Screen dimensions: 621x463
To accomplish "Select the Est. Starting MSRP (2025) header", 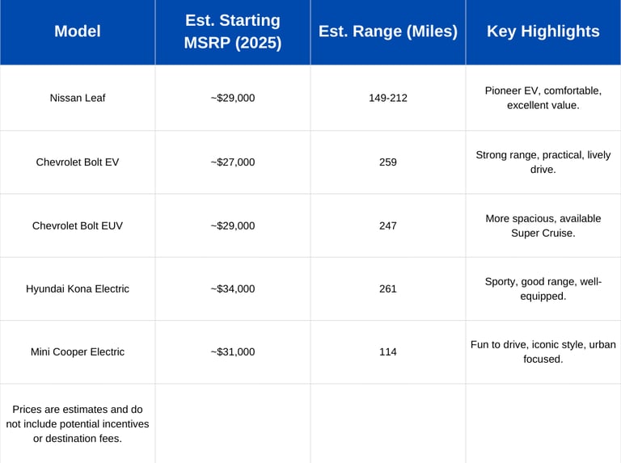I will 233,32.
